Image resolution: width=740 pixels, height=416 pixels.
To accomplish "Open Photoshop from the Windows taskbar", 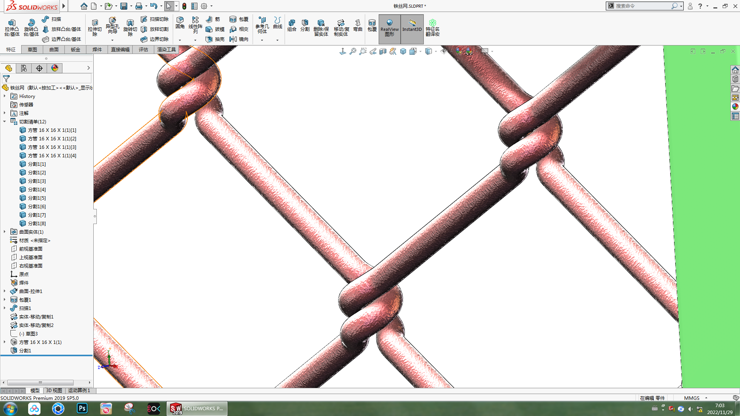I will 82,408.
